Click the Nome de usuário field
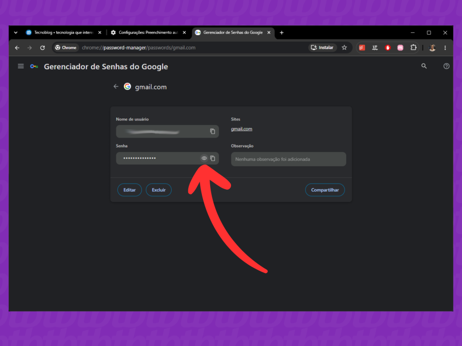462x346 pixels. pyautogui.click(x=167, y=131)
